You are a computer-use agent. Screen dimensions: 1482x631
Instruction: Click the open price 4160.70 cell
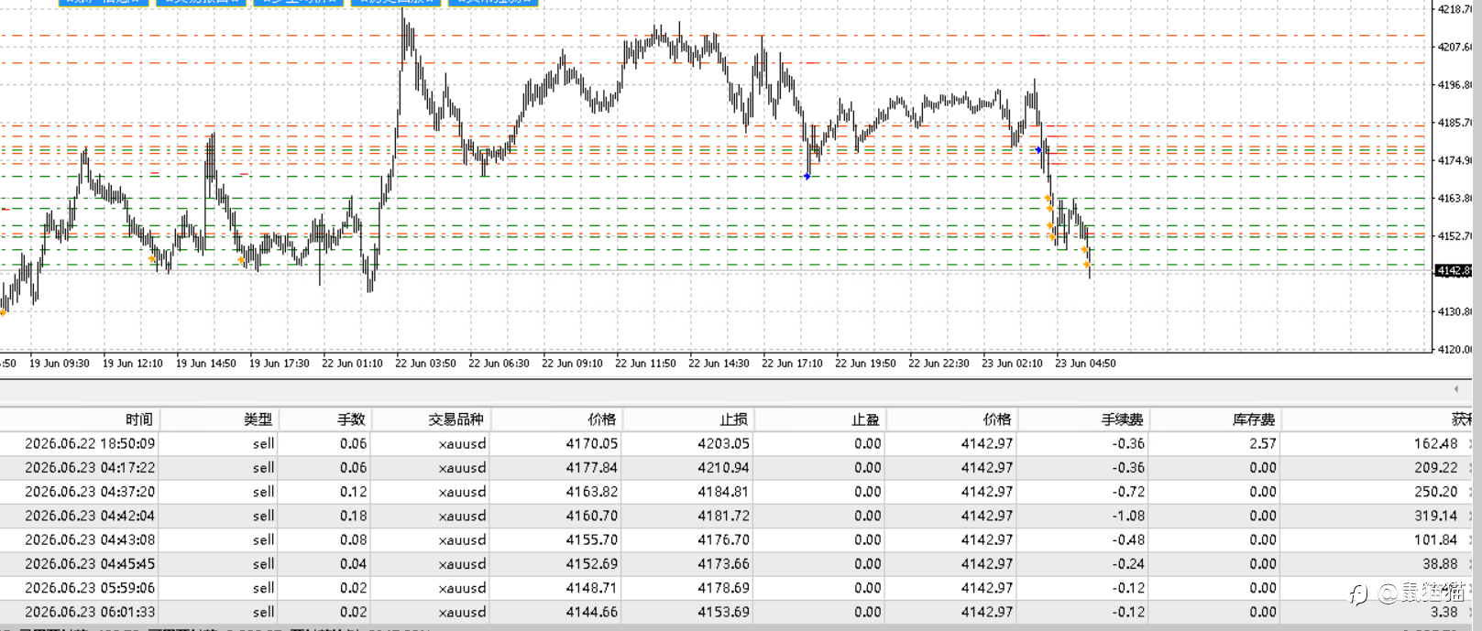pos(591,516)
